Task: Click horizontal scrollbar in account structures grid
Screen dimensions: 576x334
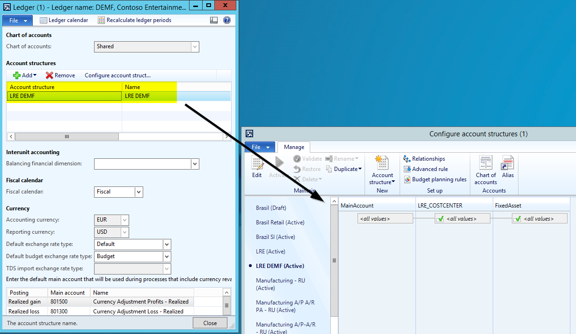Action: (x=67, y=137)
